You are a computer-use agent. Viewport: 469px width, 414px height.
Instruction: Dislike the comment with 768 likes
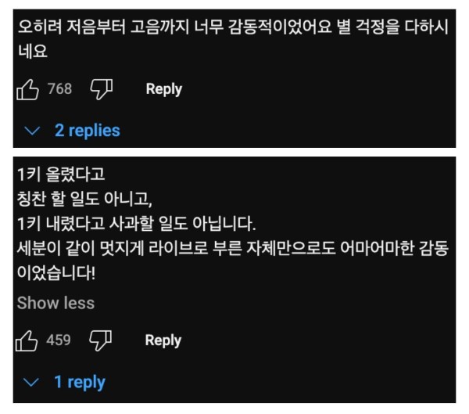click(102, 89)
